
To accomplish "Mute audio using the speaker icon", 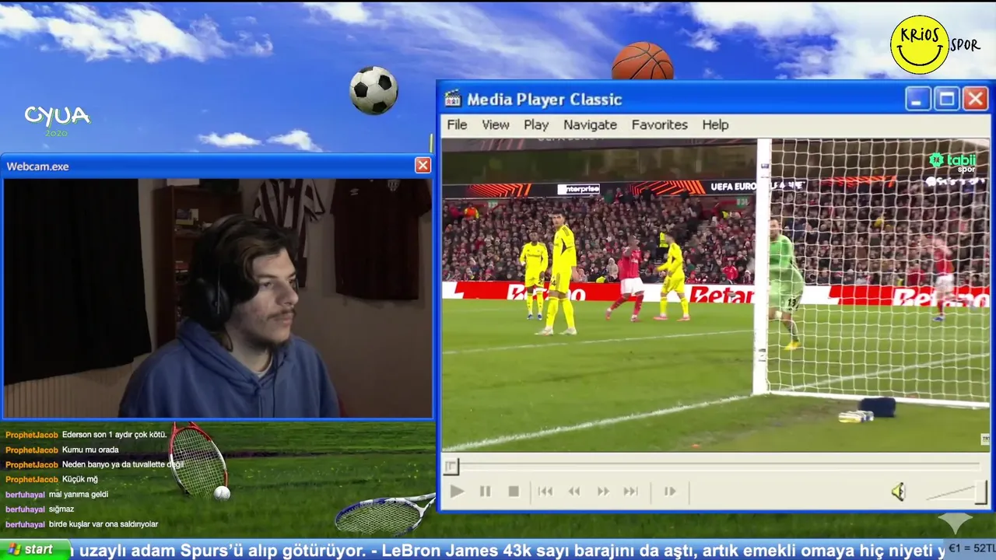I will click(x=898, y=492).
